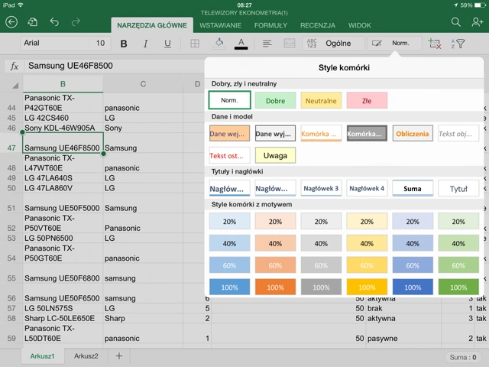
Task: Apply the Norm. cell style
Action: [229, 100]
